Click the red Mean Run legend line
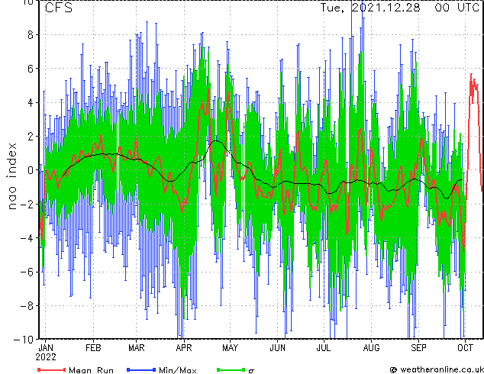This screenshot has height=374, width=484. click(52, 369)
